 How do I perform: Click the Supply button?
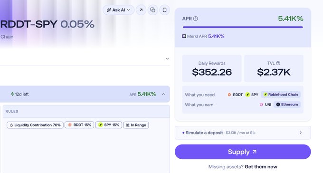click(243, 152)
